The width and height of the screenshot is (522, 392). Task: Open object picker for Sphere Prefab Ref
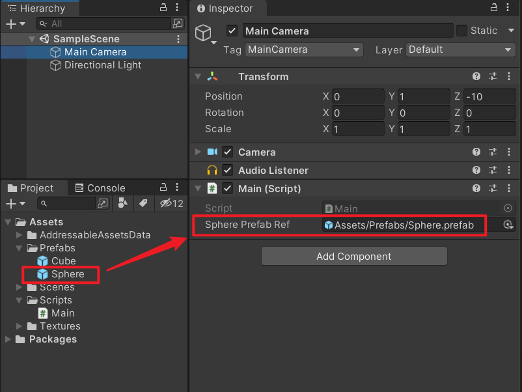pos(508,225)
